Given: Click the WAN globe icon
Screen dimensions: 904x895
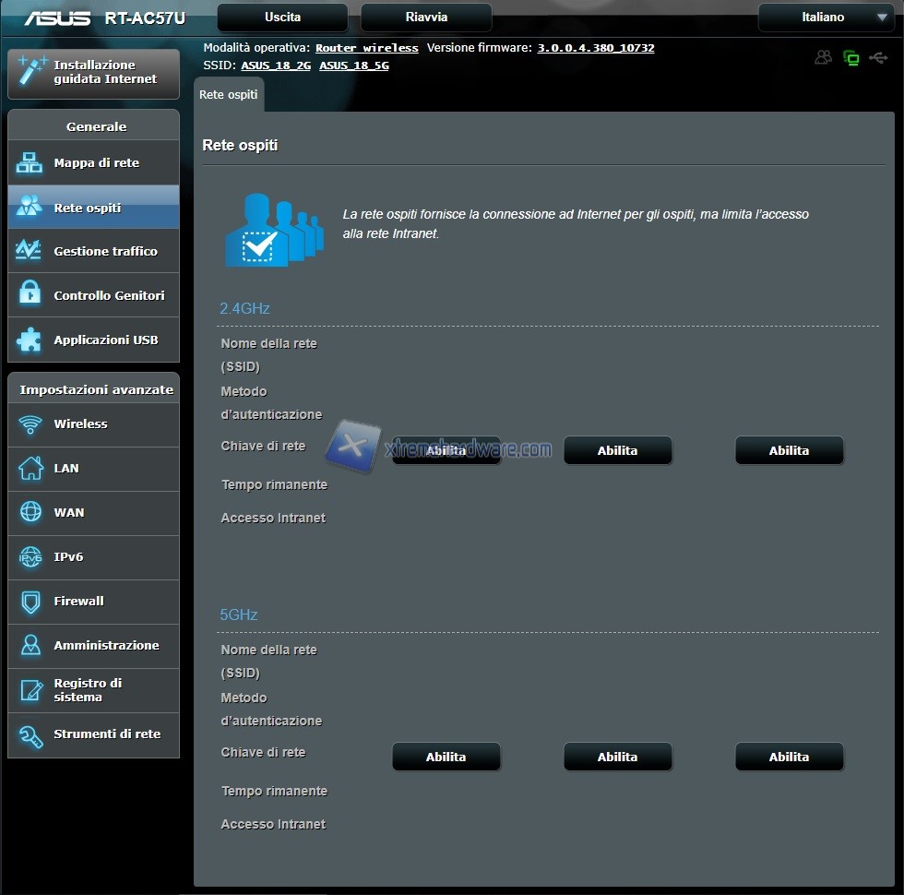Looking at the screenshot, I should [30, 513].
